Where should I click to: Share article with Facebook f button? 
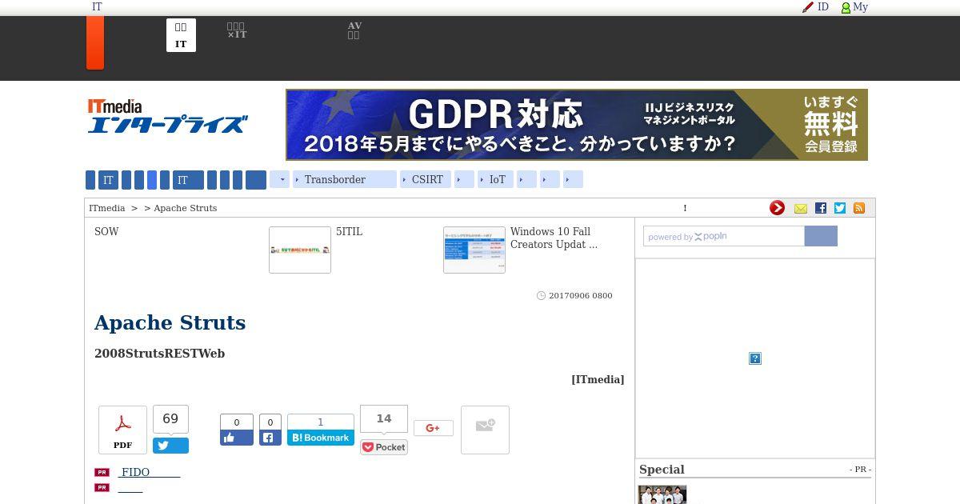point(270,438)
